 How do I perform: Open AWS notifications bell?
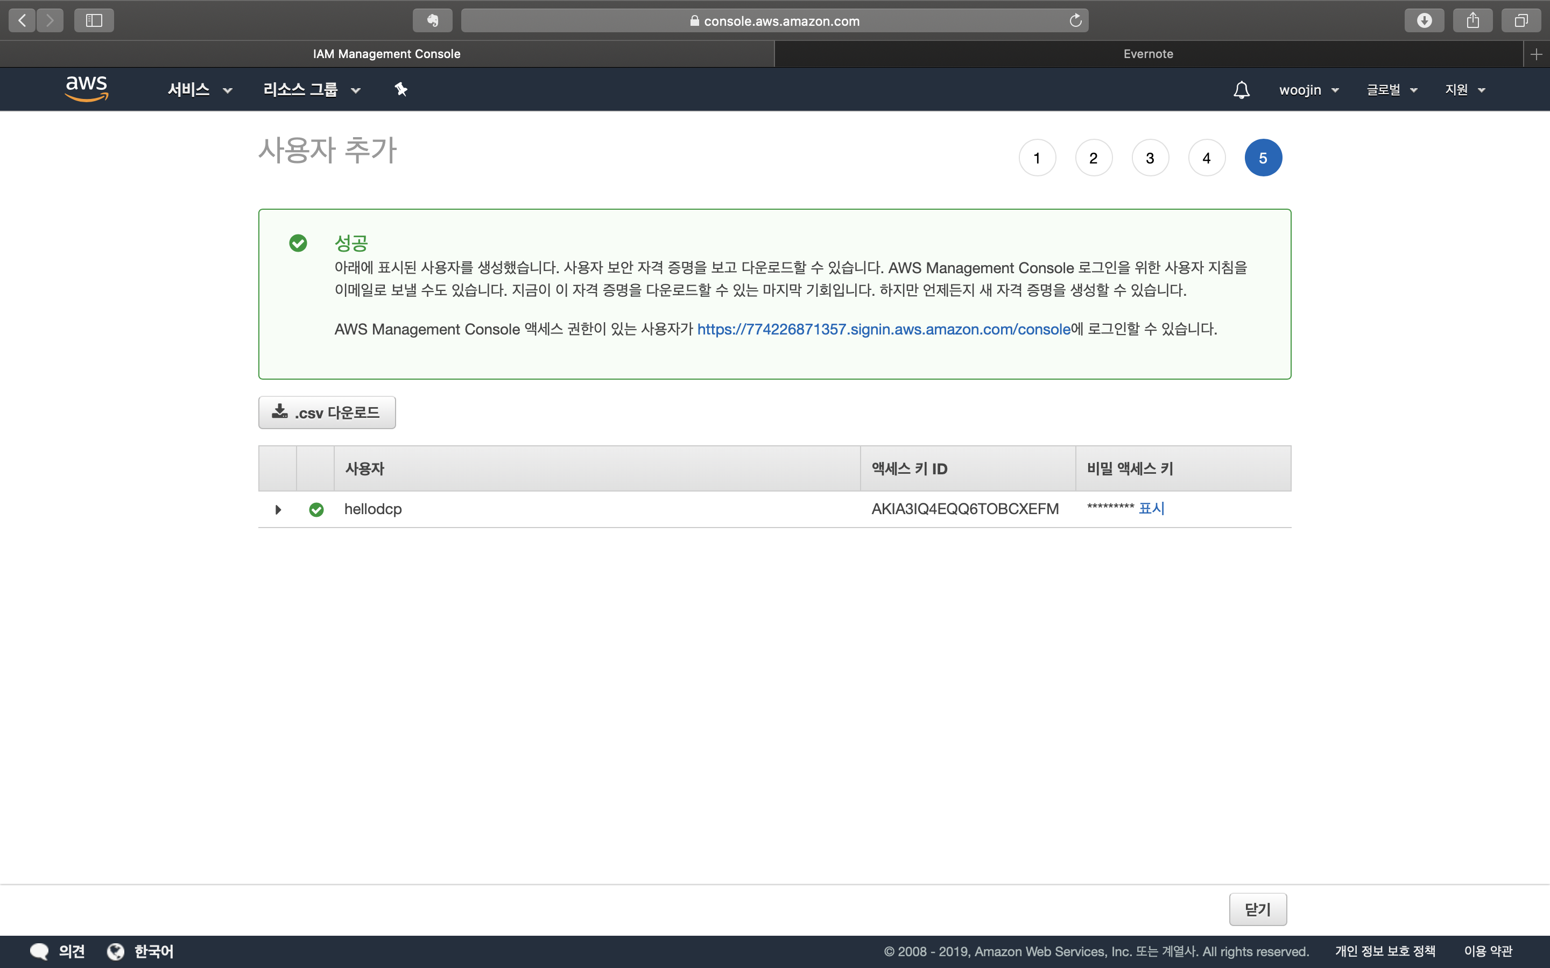pos(1241,90)
